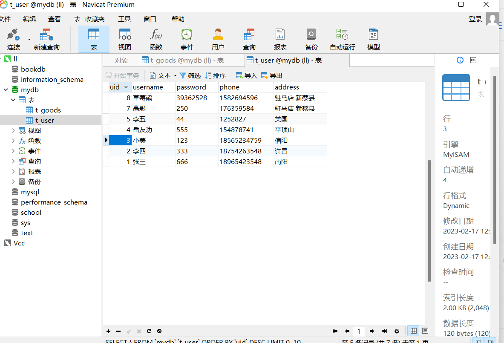
Task: Click the refresh icon in bottom bar
Action: click(149, 331)
